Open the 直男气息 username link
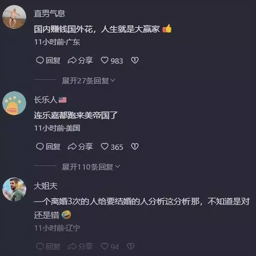This screenshot has height=256, width=256. click(50, 14)
